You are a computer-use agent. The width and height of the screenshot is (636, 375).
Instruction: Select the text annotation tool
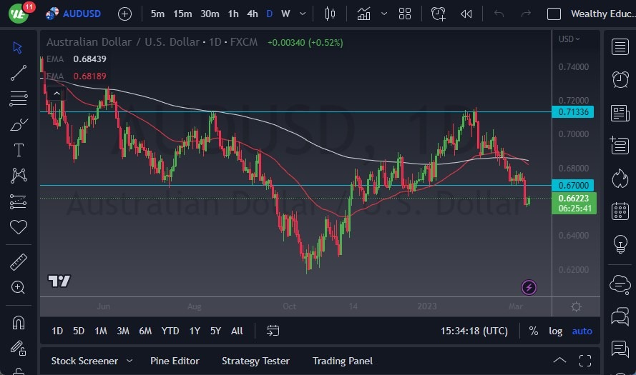(x=19, y=150)
